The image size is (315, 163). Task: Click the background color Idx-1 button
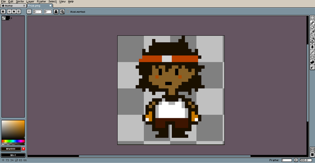pos(13,155)
